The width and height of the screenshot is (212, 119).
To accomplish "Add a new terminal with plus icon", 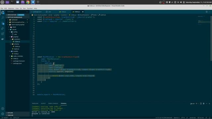I will click(x=196, y=103).
